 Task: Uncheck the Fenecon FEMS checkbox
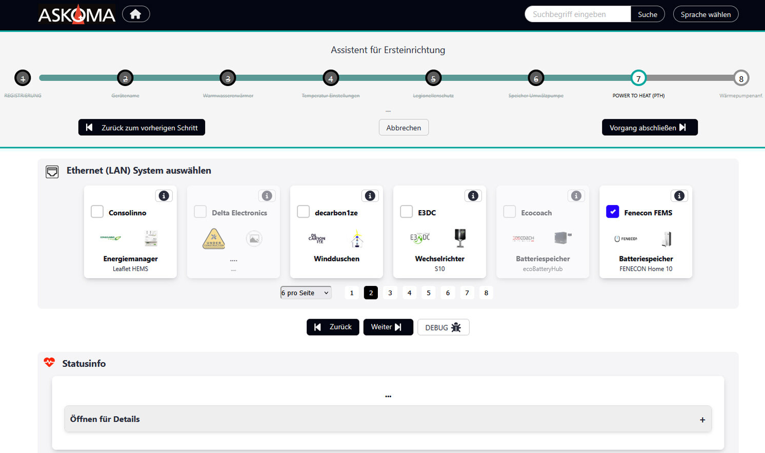click(612, 212)
